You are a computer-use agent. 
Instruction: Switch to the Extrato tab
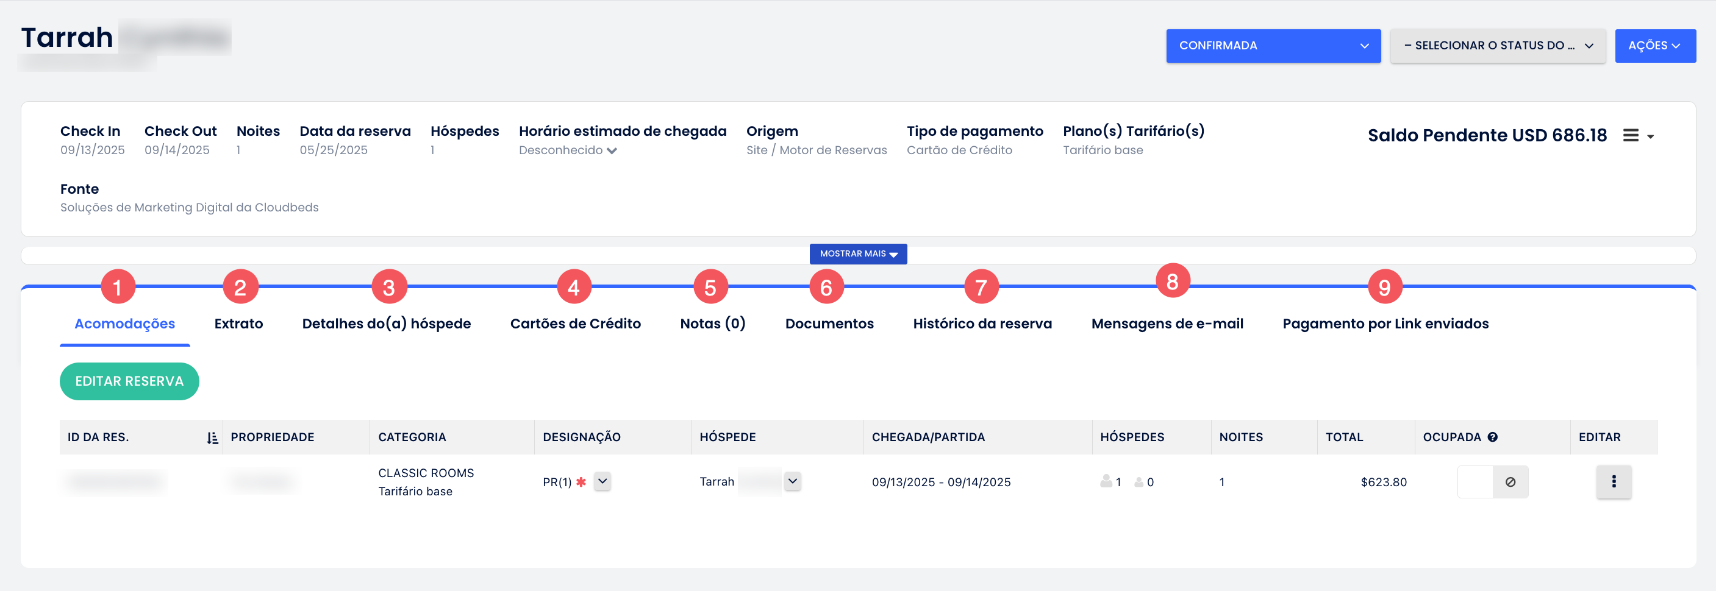(x=238, y=324)
